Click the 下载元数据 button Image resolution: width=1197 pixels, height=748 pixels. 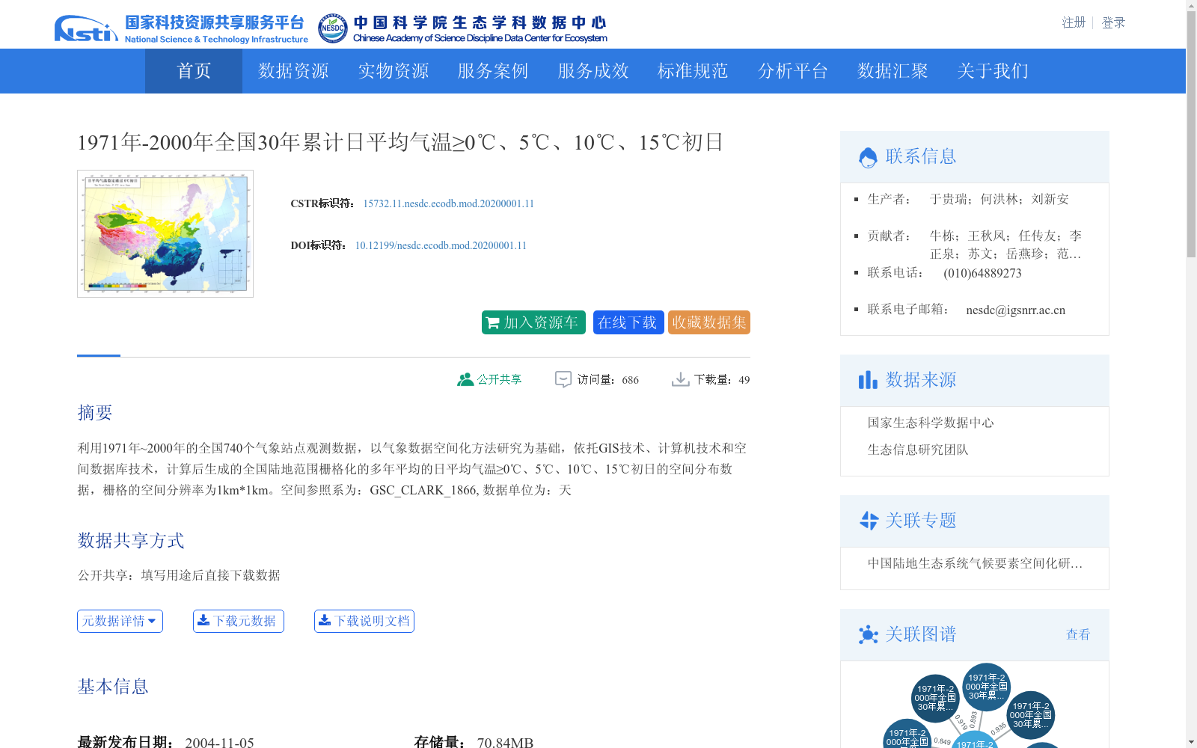239,621
